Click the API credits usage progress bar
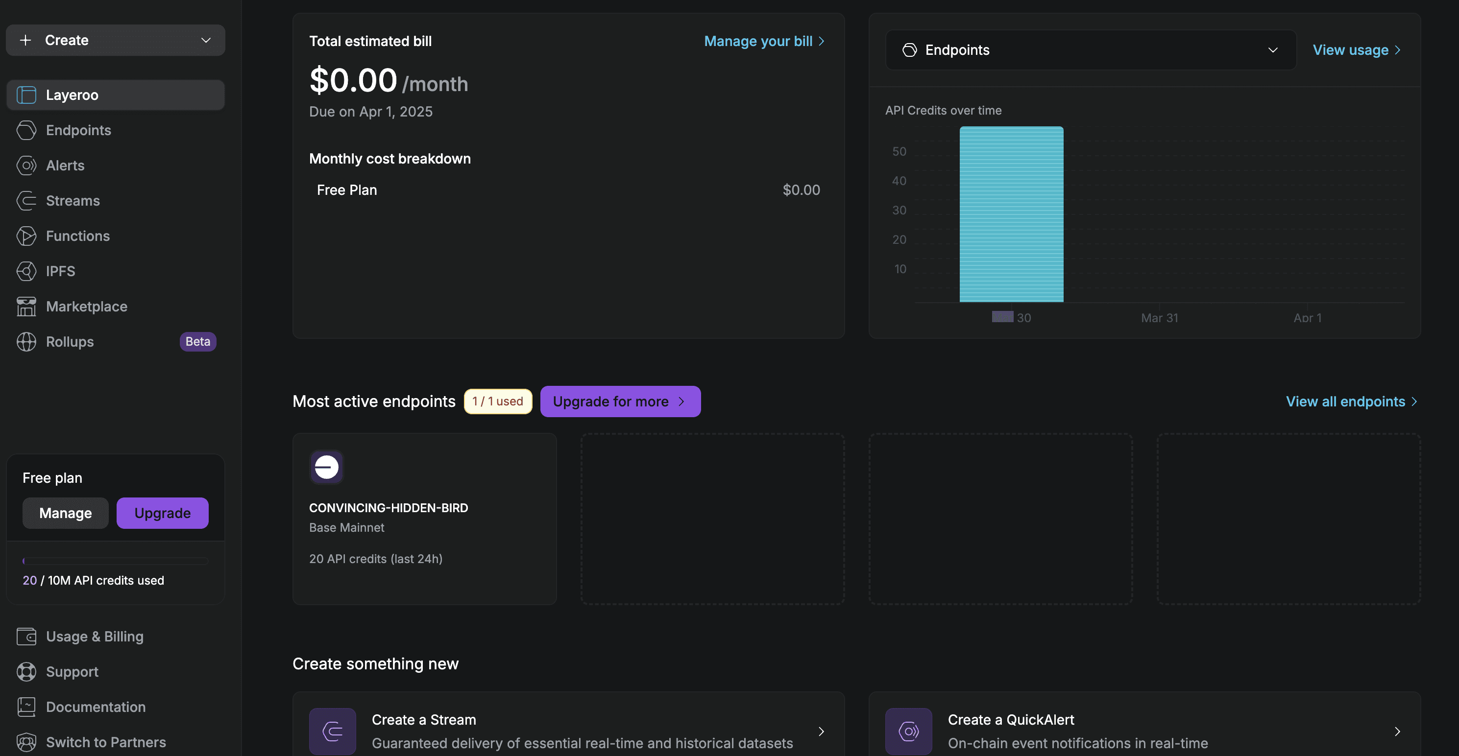Viewport: 1459px width, 756px height. (116, 561)
